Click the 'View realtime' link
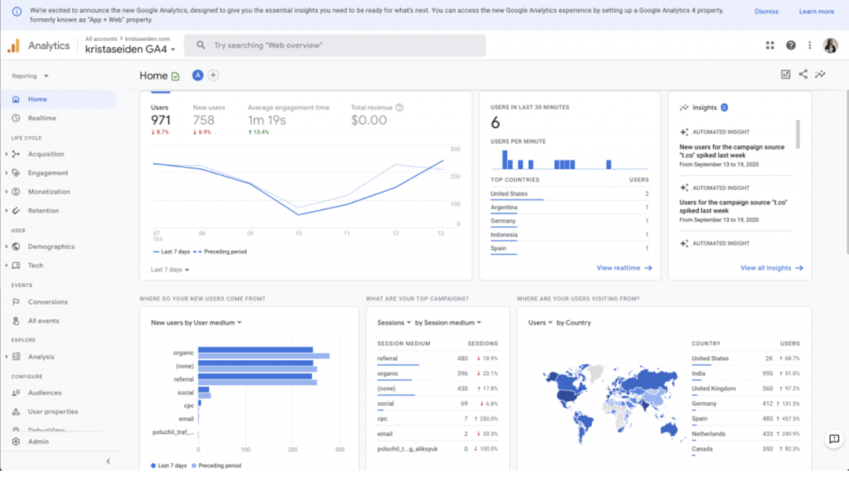Screen dimensions: 849x478 point(623,267)
